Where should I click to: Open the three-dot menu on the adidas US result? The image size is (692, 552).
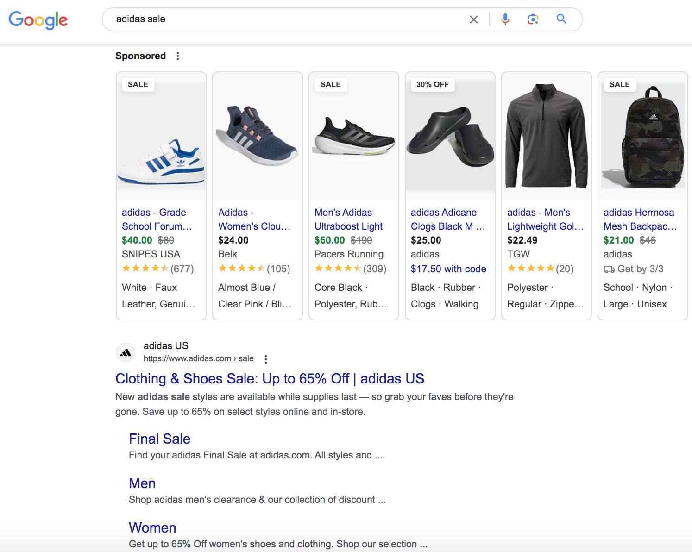click(x=266, y=358)
